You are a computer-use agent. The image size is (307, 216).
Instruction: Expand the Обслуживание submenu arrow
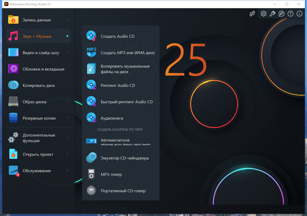click(68, 170)
